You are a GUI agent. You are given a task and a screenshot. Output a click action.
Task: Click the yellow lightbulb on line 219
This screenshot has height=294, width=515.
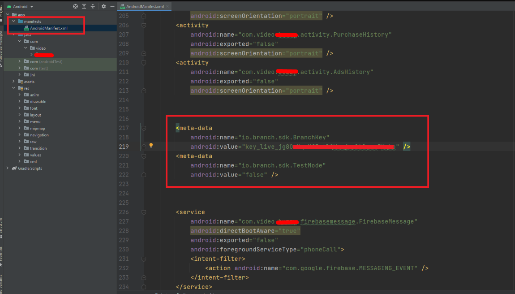tap(151, 146)
